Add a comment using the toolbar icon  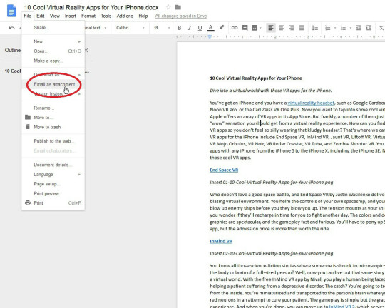point(245,28)
